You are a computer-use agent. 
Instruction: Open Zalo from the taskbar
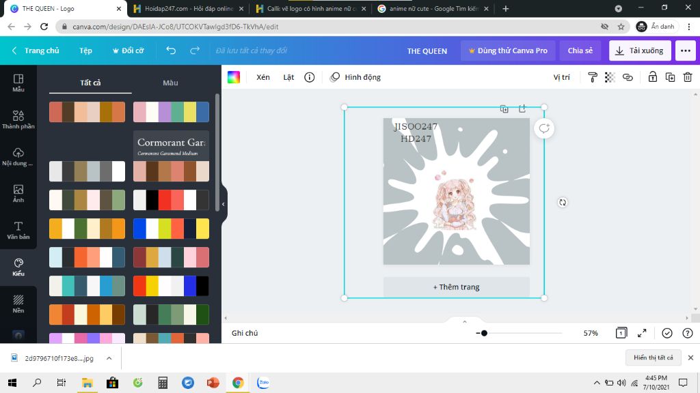tap(263, 382)
